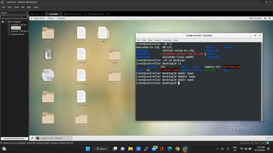Screen dimensions: 273x153
Task: Open the GNOME Places menu
Action: click(50, 18)
